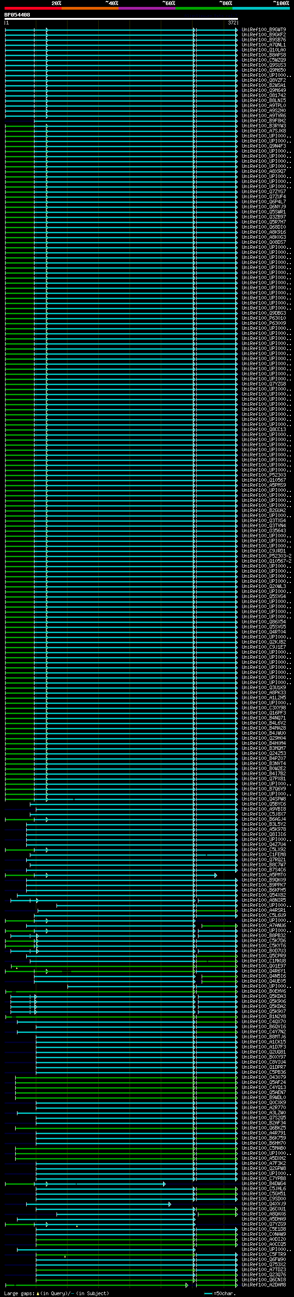Select the UniRef100_C9JRD1 label
The width and height of the screenshot is (294, 1297).
(264, 551)
